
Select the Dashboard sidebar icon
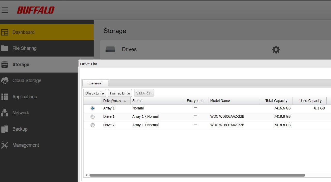[x=5, y=32]
